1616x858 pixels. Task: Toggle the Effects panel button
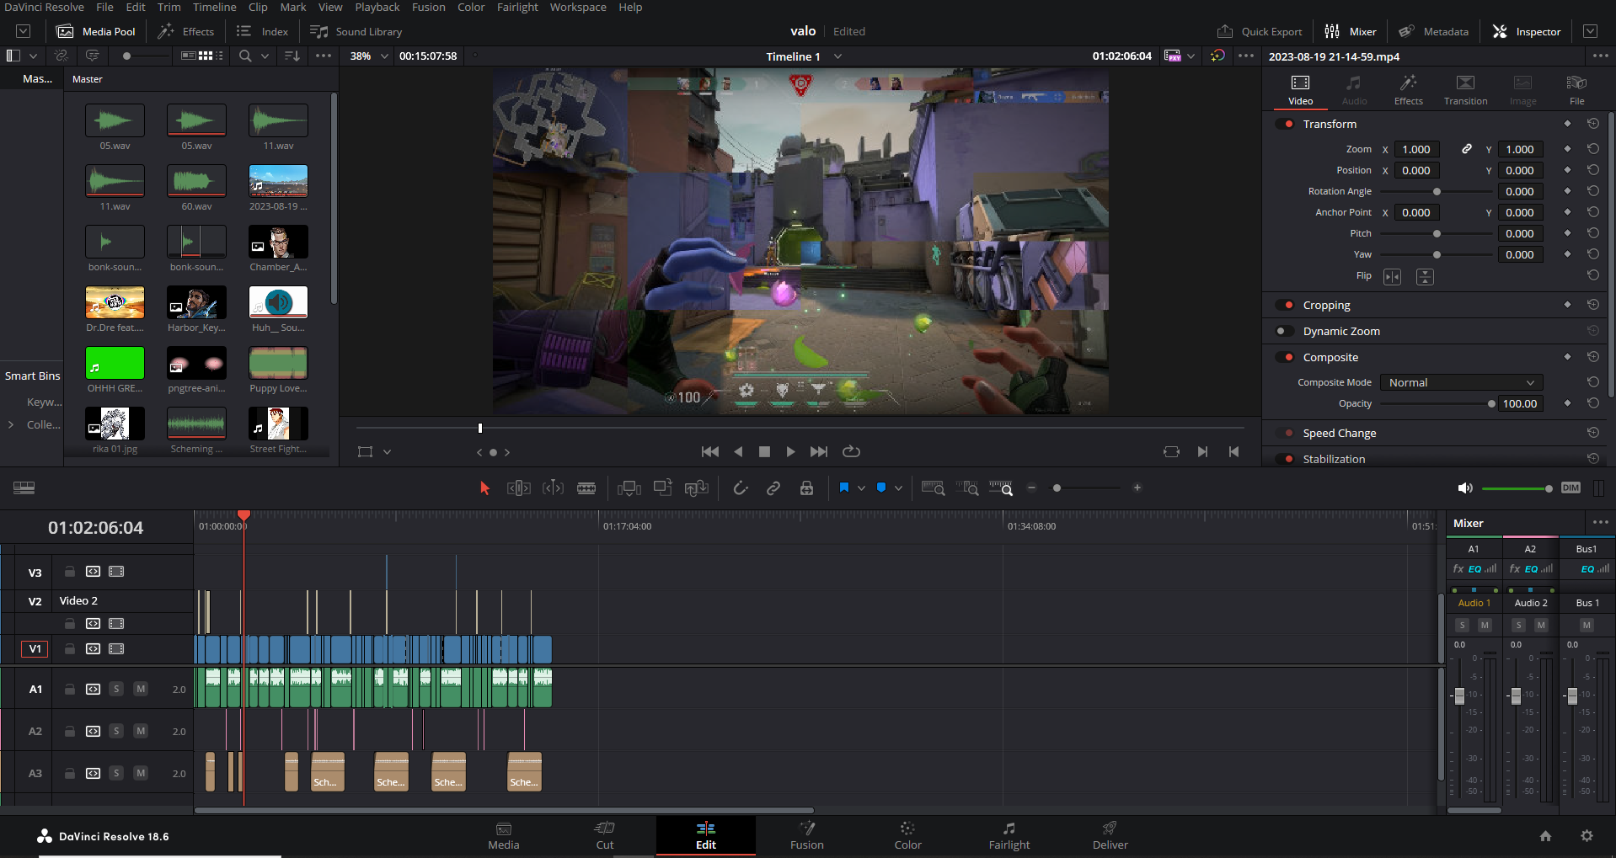pos(186,31)
